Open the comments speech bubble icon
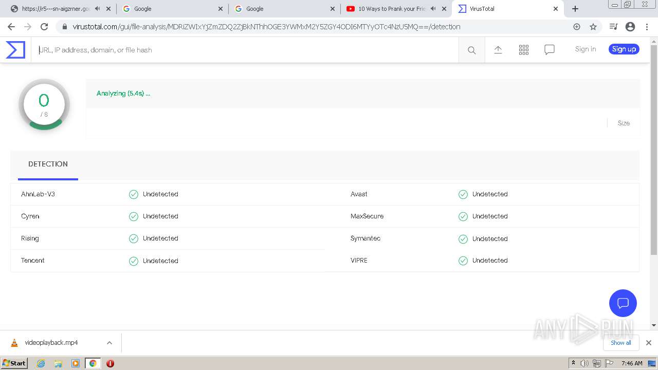658x370 pixels. coord(550,50)
